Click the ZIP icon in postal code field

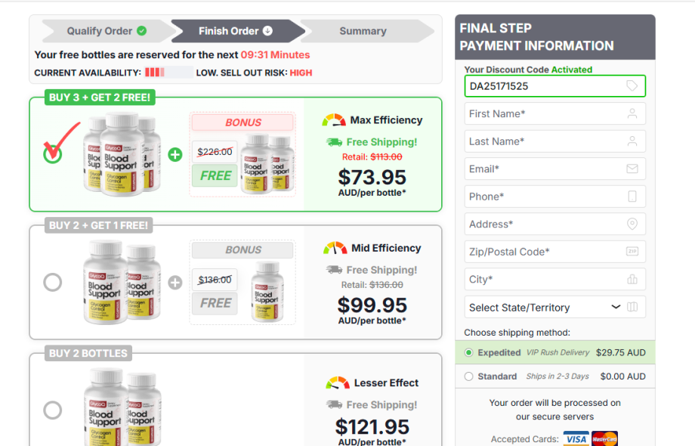pos(632,252)
